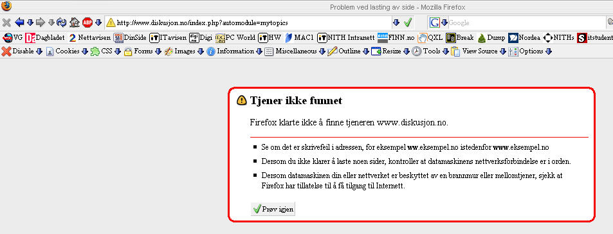Click the red ABP Adblock Plus icon
The image size is (613, 234).
click(87, 22)
